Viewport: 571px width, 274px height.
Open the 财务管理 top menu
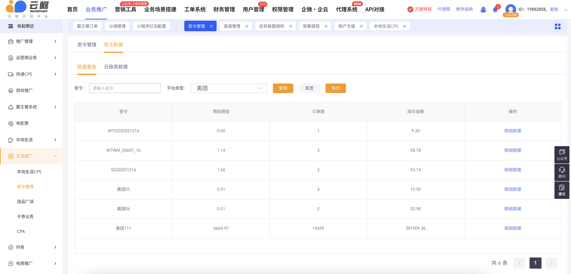point(224,9)
